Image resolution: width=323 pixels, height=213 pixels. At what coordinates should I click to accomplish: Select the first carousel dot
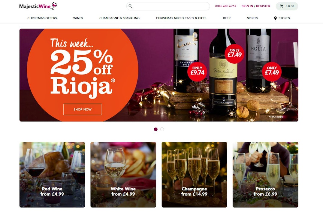coord(156,129)
